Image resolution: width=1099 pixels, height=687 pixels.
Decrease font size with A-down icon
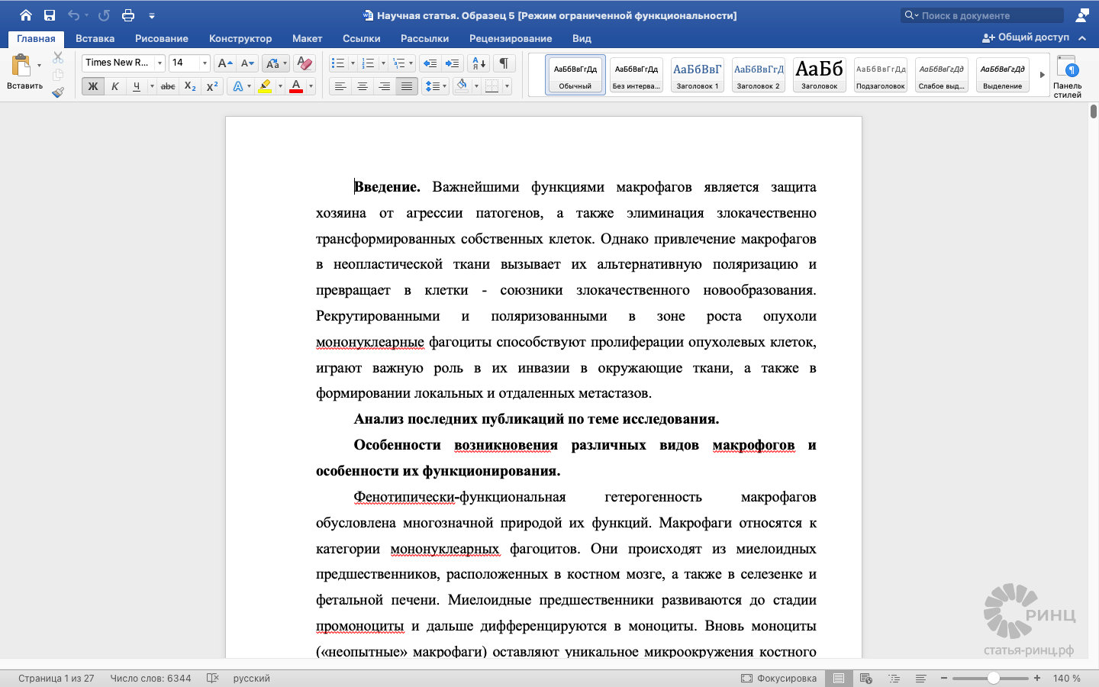point(247,63)
